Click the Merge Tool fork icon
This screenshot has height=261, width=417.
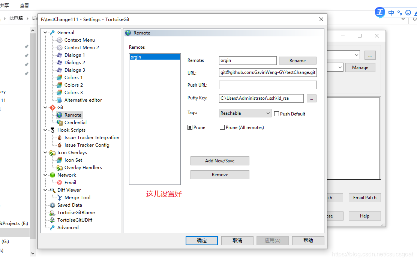pyautogui.click(x=60, y=198)
